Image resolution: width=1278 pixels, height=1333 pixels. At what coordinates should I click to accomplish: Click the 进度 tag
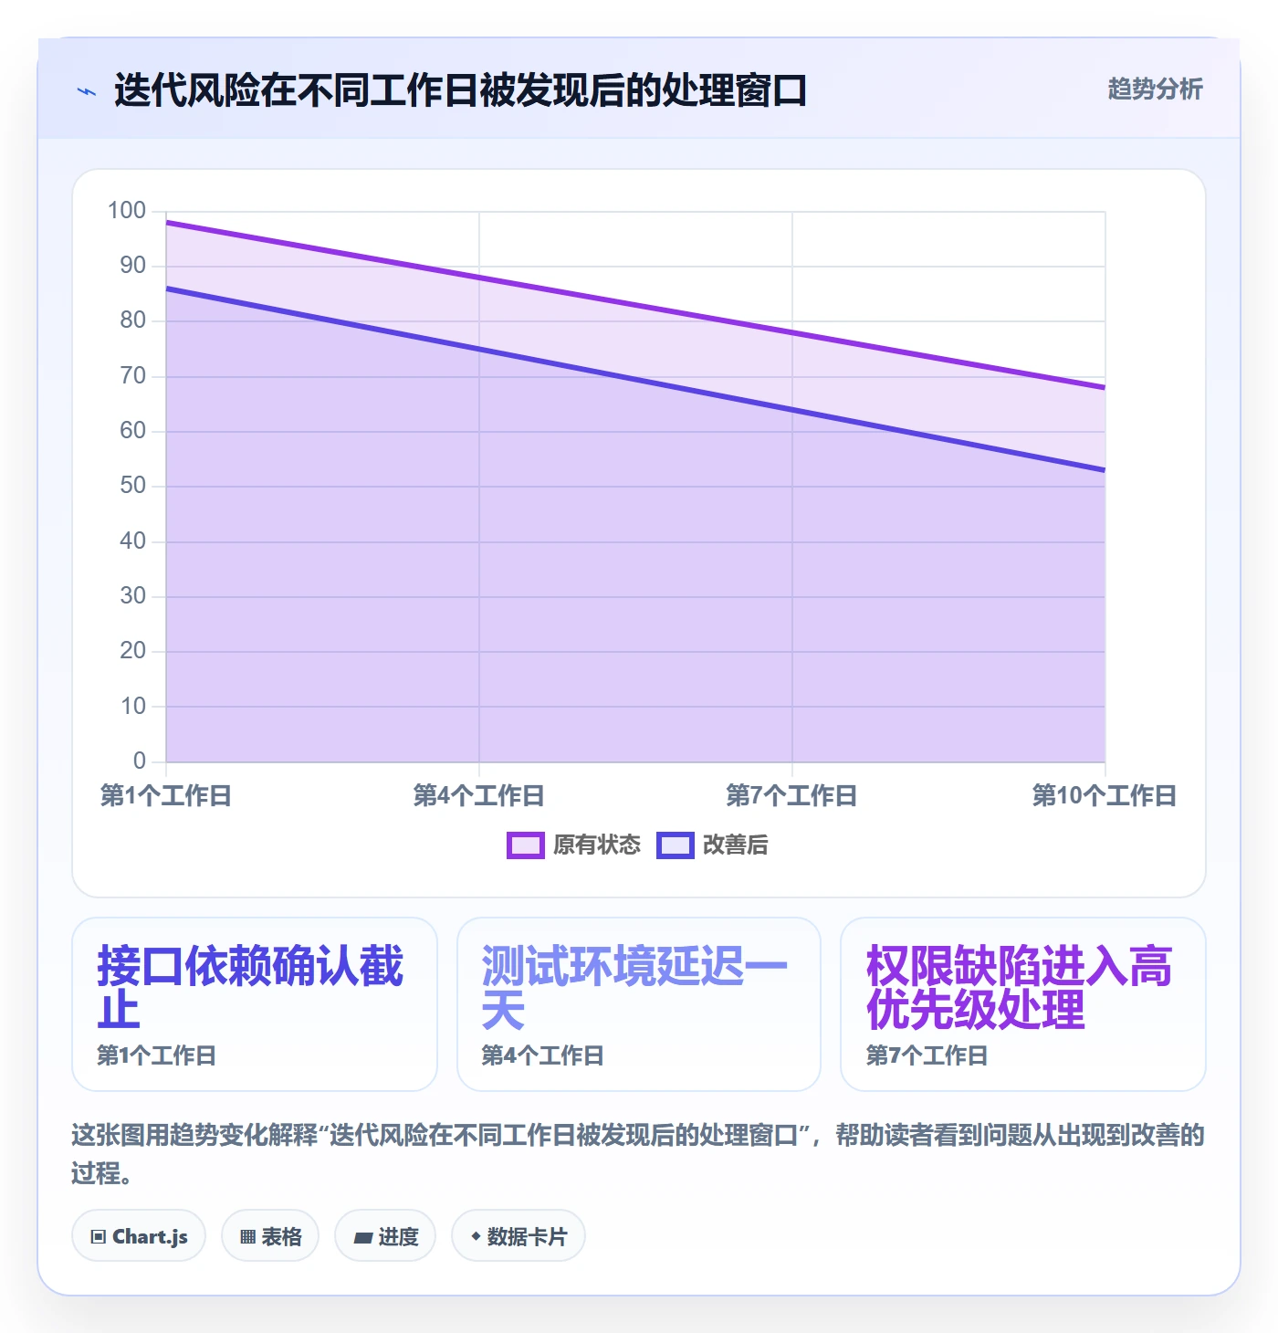385,1236
